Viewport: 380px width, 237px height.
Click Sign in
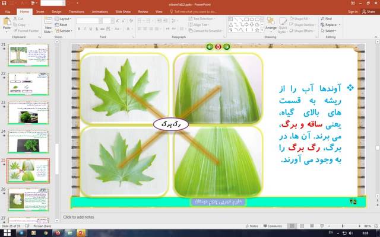353,12
